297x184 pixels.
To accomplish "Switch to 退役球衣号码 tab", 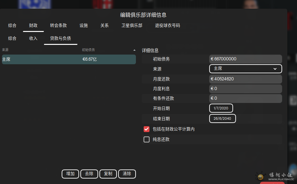I will pyautogui.click(x=168, y=26).
